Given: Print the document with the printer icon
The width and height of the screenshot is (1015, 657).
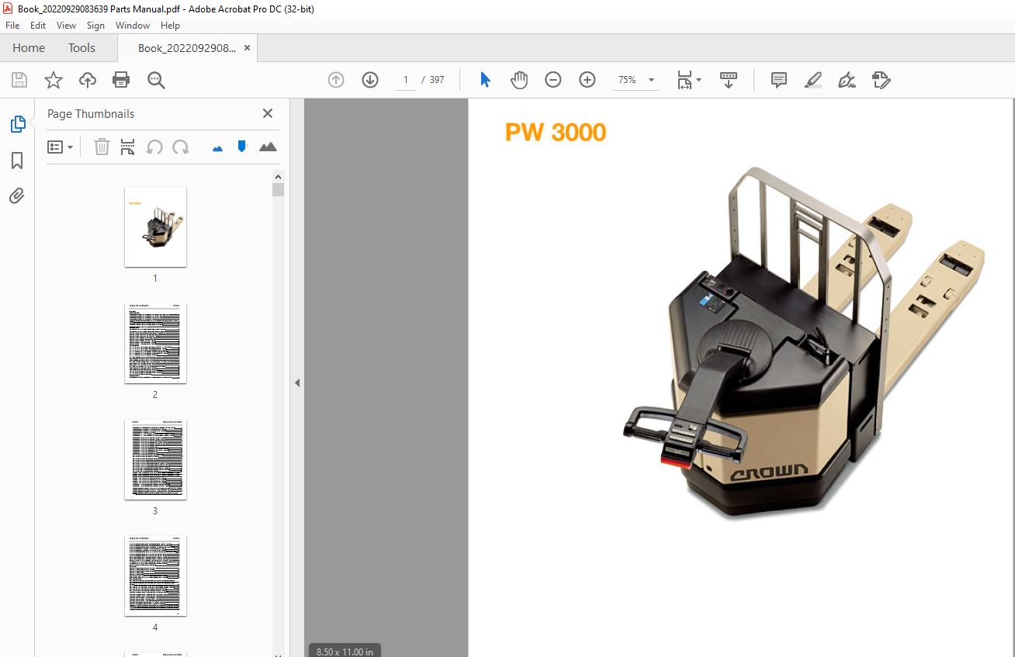Looking at the screenshot, I should [121, 80].
